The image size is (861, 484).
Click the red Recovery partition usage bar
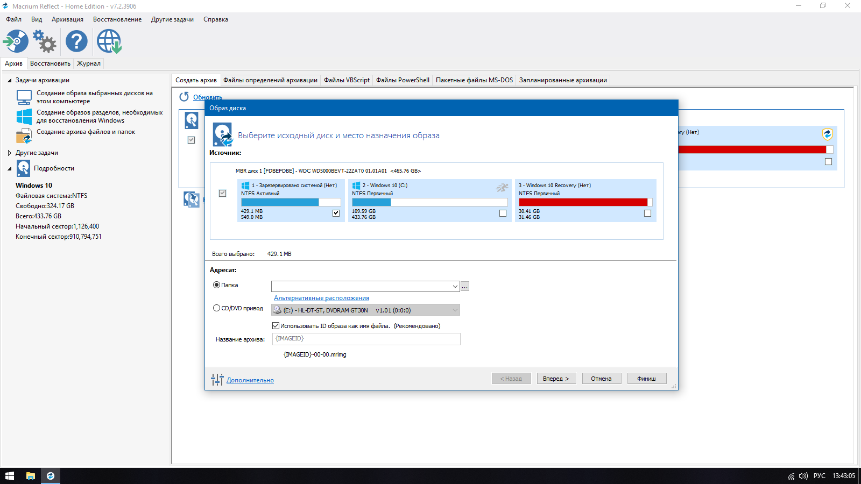[583, 202]
